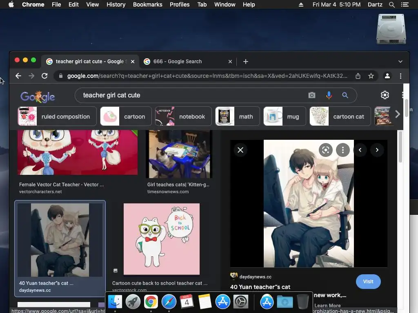Click the search query input field
418x313 pixels.
(x=192, y=95)
